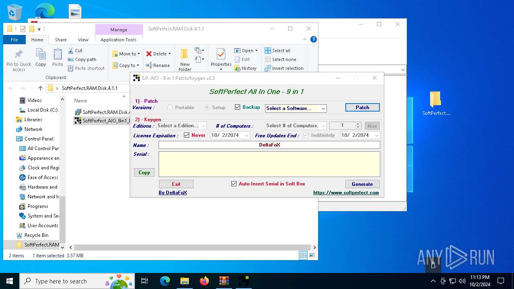Screen dimensions: 514x289
Task: Create a New folder from ribbon
Action: (185, 60)
